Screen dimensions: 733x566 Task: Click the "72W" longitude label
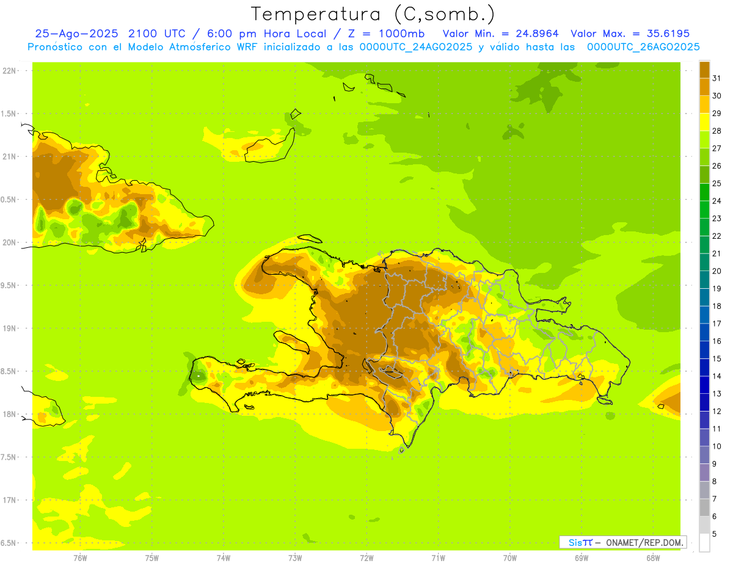pyautogui.click(x=366, y=558)
